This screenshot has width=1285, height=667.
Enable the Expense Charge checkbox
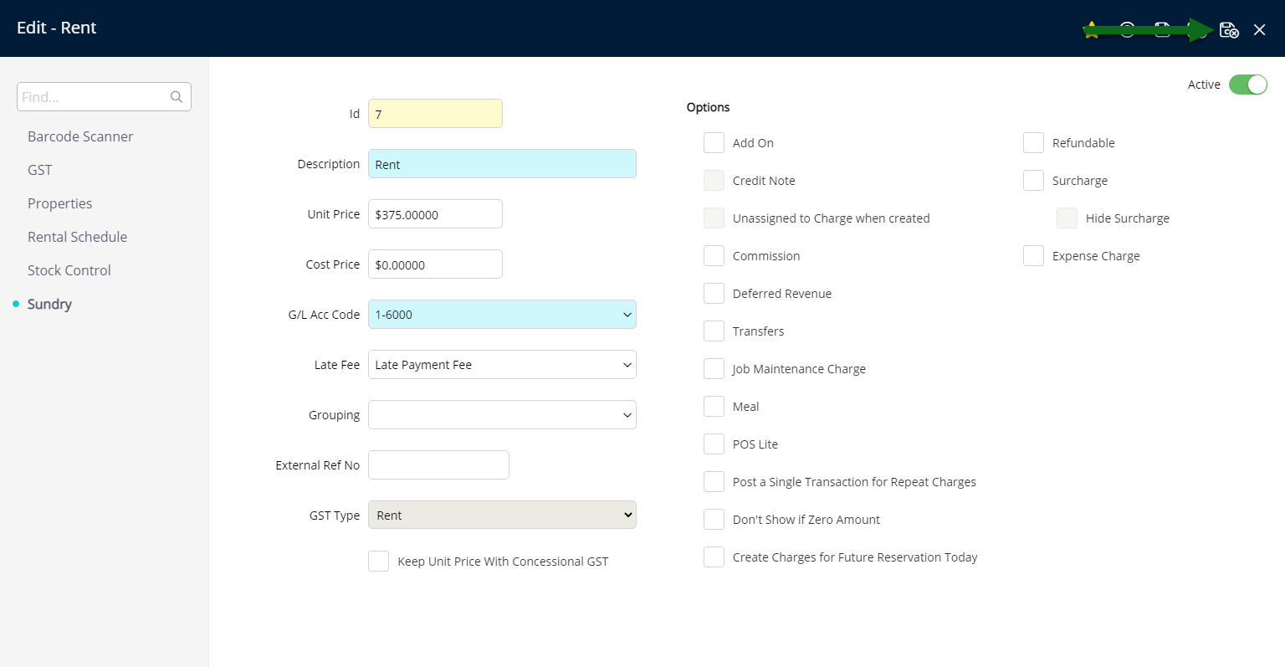tap(1033, 256)
